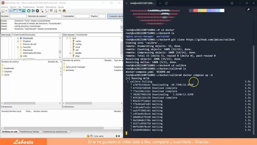Open the directory listing filters dialog
257x145 pixels.
pyautogui.click(x=51, y=11)
